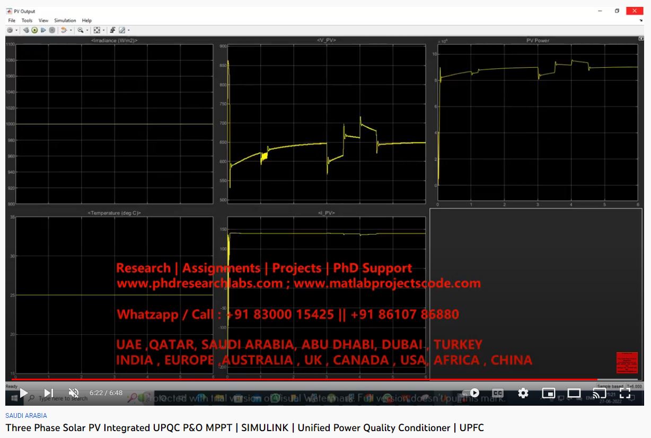Minimize the PV Output window
Screen dimensions: 651x438
pos(600,11)
